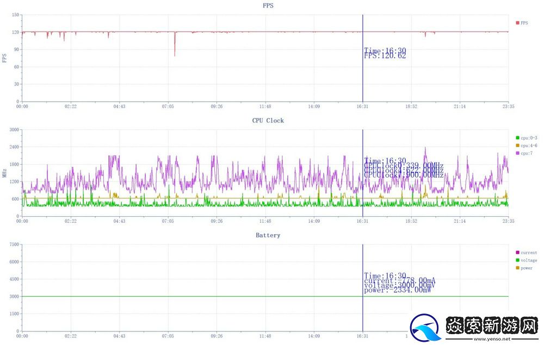Click the CPU Clock chart title
Image resolution: width=544 pixels, height=345 pixels.
268,120
